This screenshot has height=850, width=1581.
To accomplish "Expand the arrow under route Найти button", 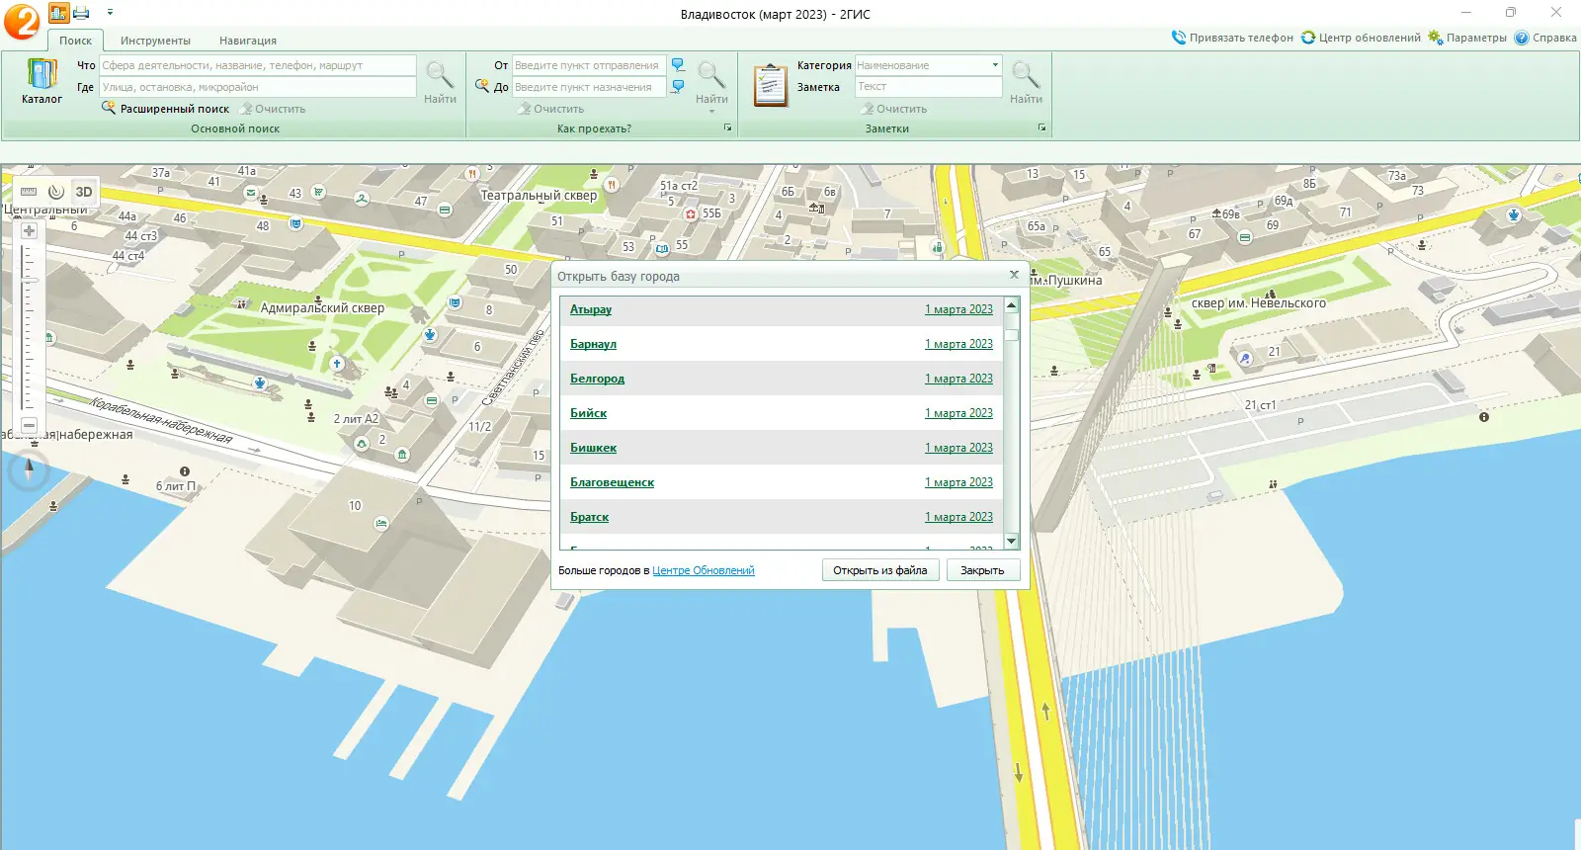I will pos(711,111).
